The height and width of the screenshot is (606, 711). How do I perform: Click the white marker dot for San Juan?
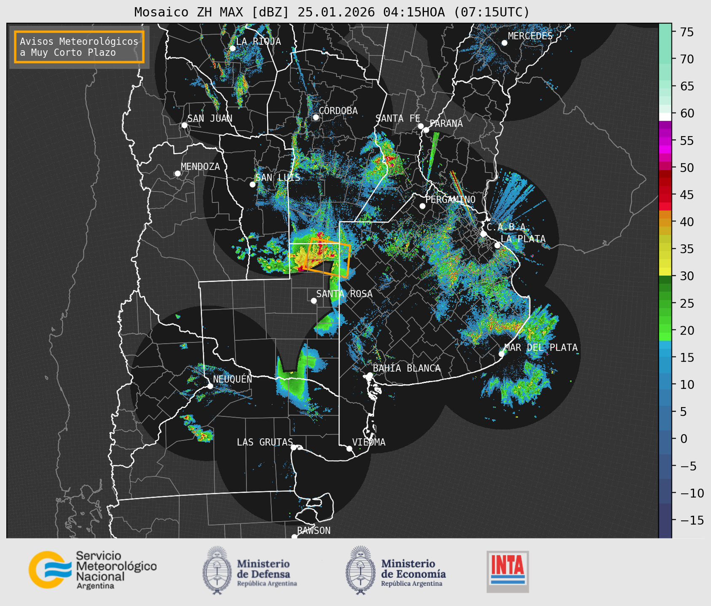click(x=184, y=125)
